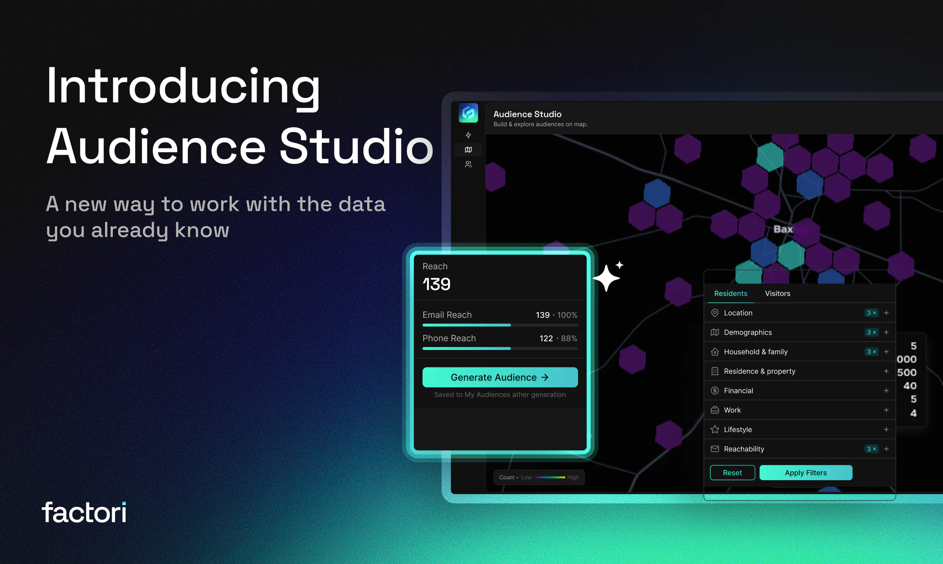943x564 pixels.
Task: Click the 'Bax' map label
Action: coord(783,229)
